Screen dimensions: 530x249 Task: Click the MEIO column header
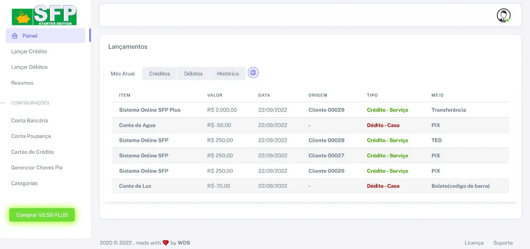point(437,95)
